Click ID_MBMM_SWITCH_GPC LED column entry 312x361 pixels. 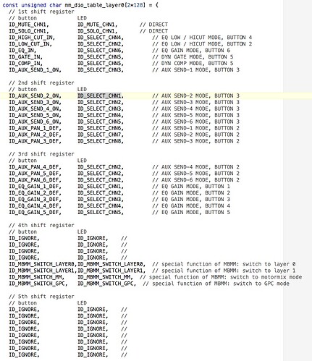(x=105, y=284)
